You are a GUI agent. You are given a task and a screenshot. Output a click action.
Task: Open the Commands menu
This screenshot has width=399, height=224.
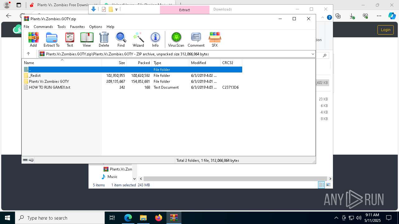pyautogui.click(x=43, y=27)
